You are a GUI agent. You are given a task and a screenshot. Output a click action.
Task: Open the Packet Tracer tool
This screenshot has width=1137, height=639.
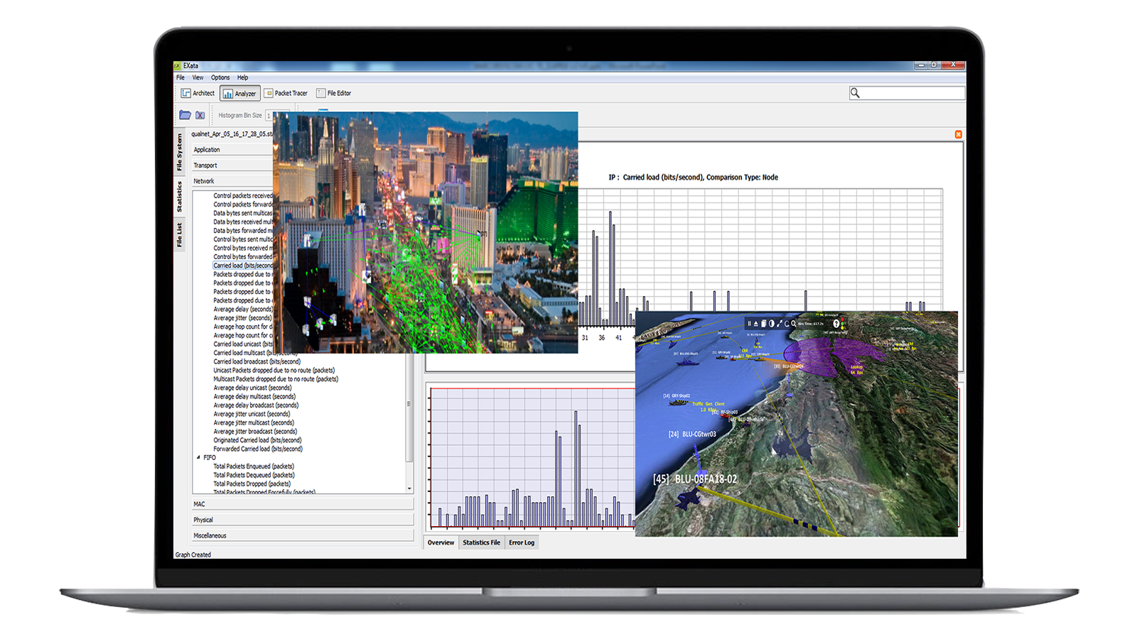pos(286,93)
